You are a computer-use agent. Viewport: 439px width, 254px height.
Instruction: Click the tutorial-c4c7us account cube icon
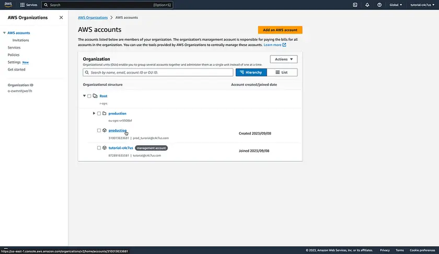[x=105, y=148]
